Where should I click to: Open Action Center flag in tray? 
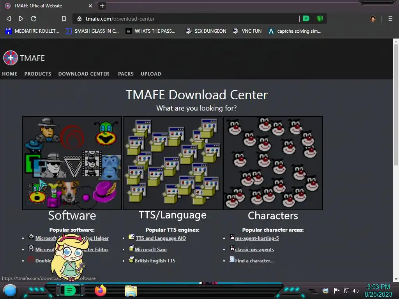(x=337, y=290)
